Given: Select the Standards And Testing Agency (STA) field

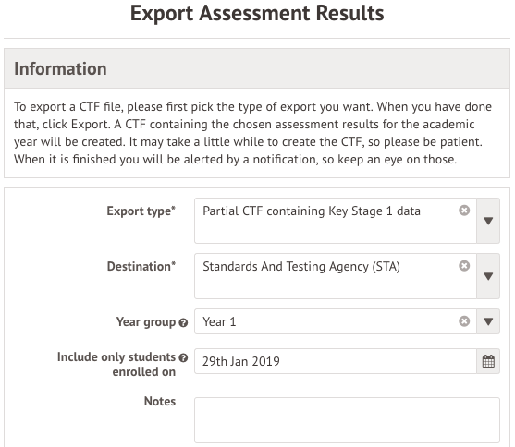Looking at the screenshot, I should point(336,276).
